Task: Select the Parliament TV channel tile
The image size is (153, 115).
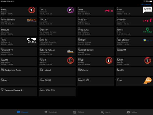Action: 19,51
